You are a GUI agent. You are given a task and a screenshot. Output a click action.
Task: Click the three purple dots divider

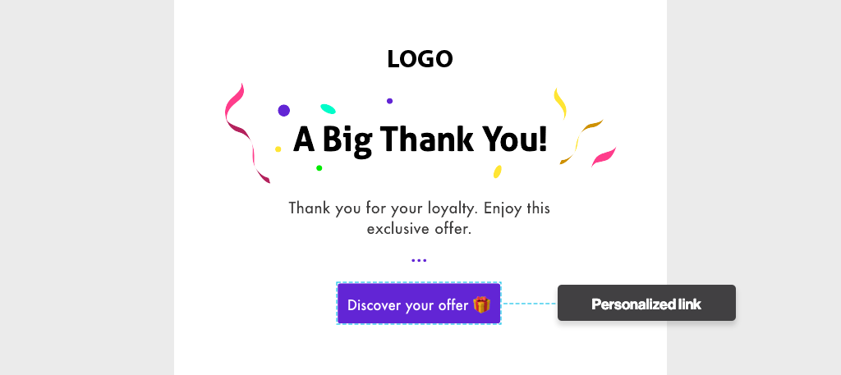tap(419, 260)
